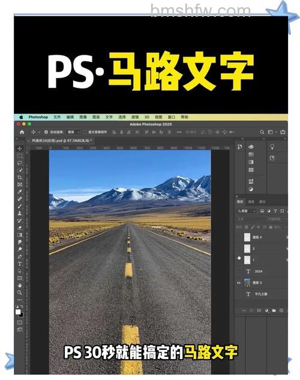Viewport: 300px width, 380px height.
Task: Select the Eyedropper tool
Action: pos(20,192)
